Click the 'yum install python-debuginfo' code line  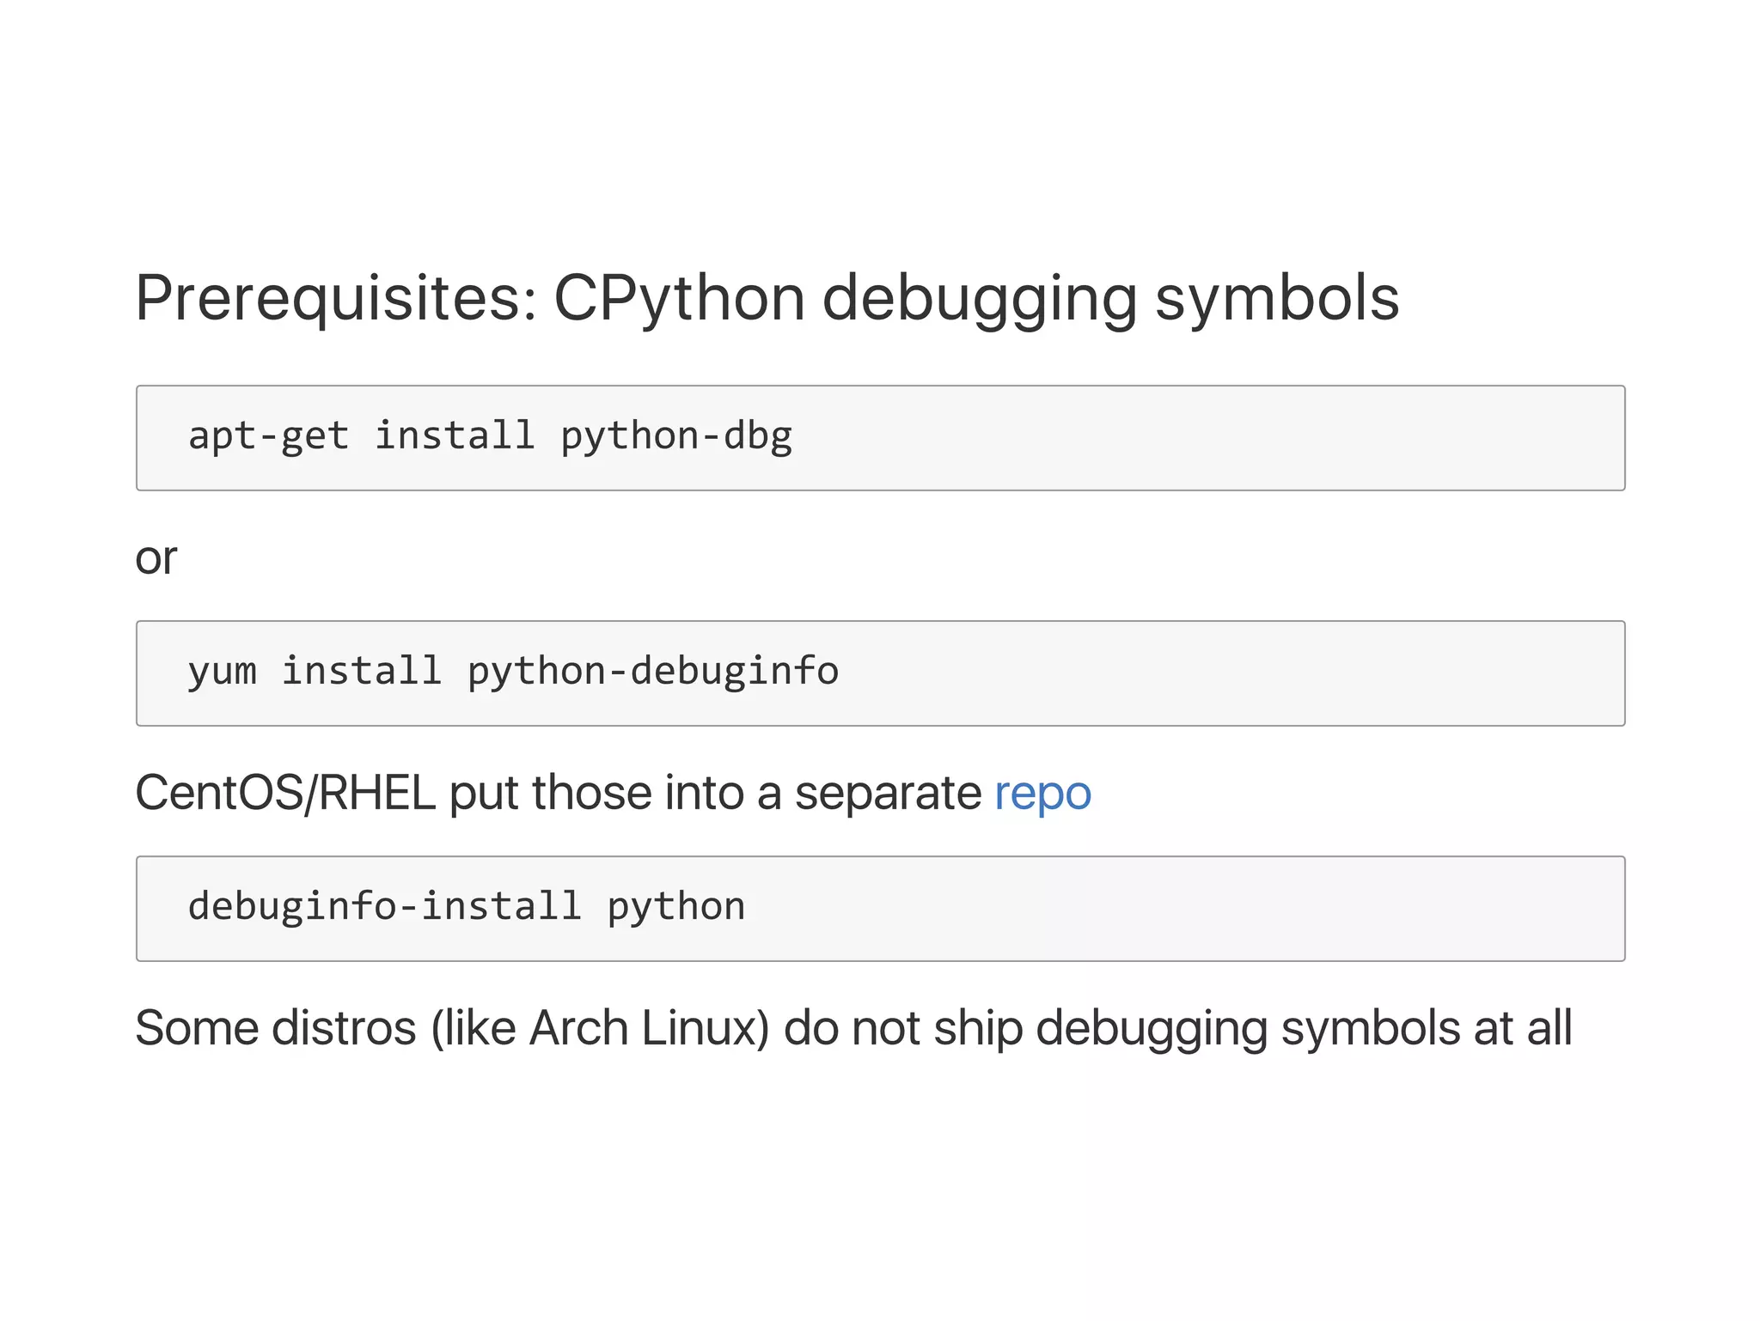point(513,672)
